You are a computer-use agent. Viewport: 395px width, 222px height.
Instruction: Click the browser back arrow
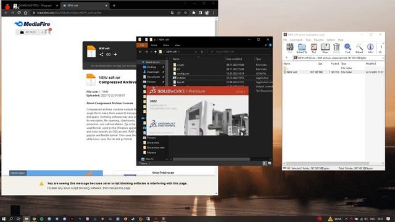pos(6,12)
